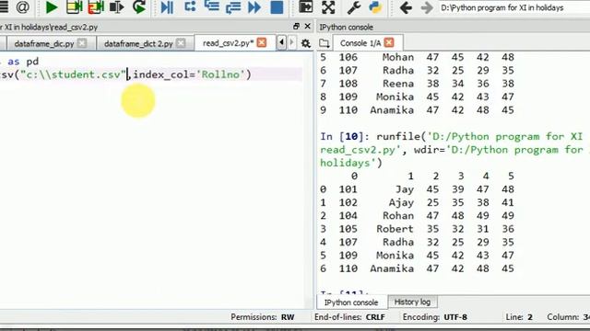Continue execution with the double-arrow icon
Screen dimensions: 590x331
click(254, 7)
